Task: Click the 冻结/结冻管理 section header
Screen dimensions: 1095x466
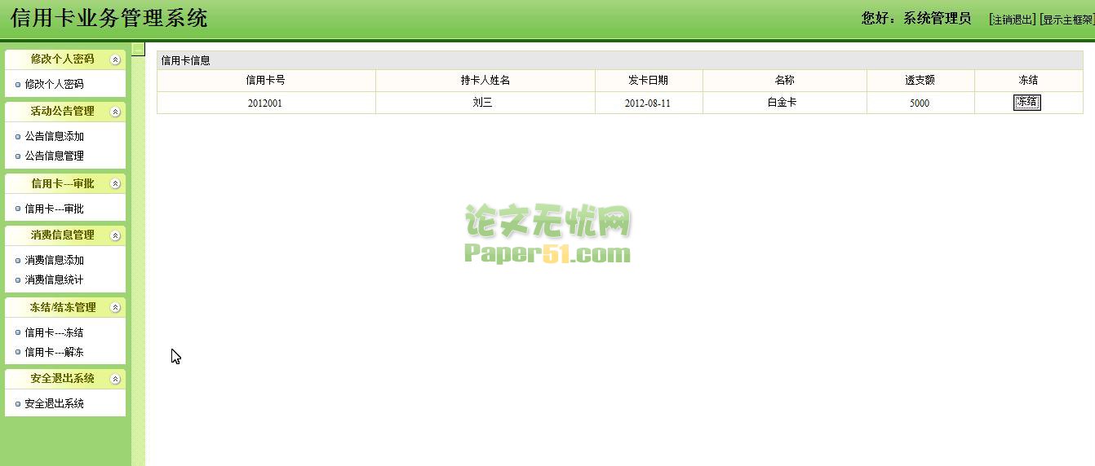Action: point(65,308)
